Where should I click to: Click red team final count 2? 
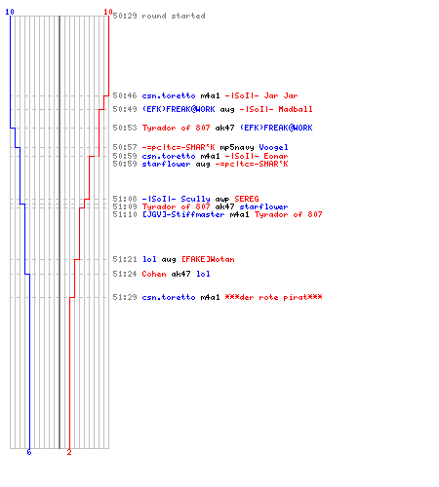(x=69, y=452)
